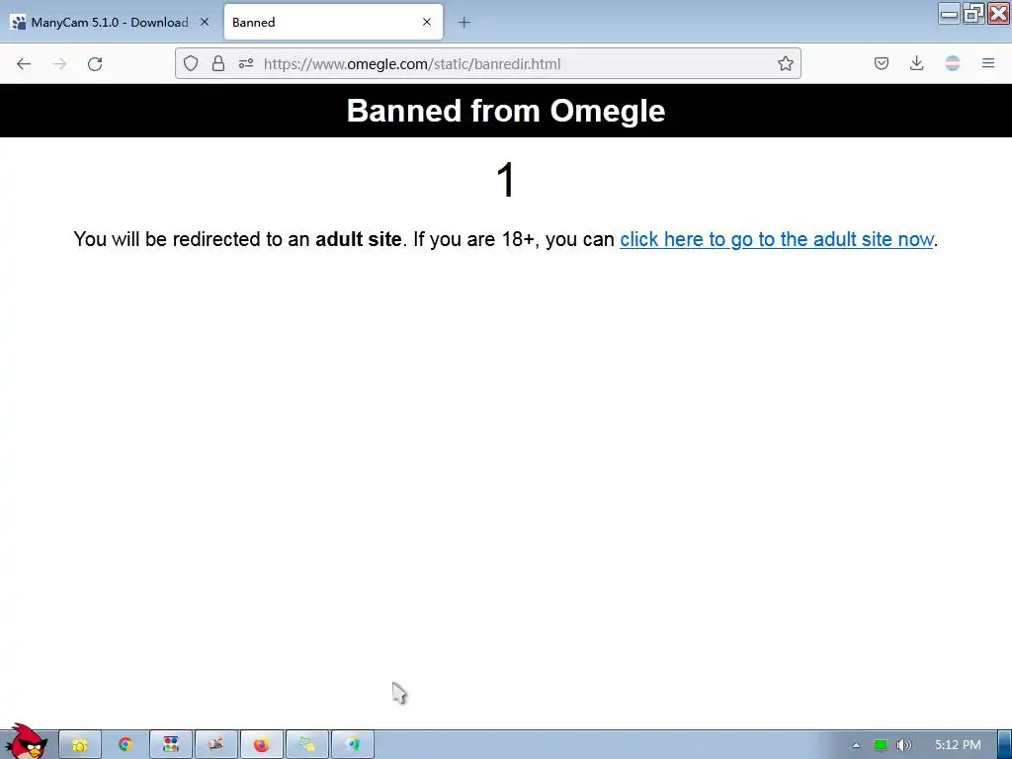Open the Firefox hamburger menu
The image size is (1012, 759).
tap(988, 63)
